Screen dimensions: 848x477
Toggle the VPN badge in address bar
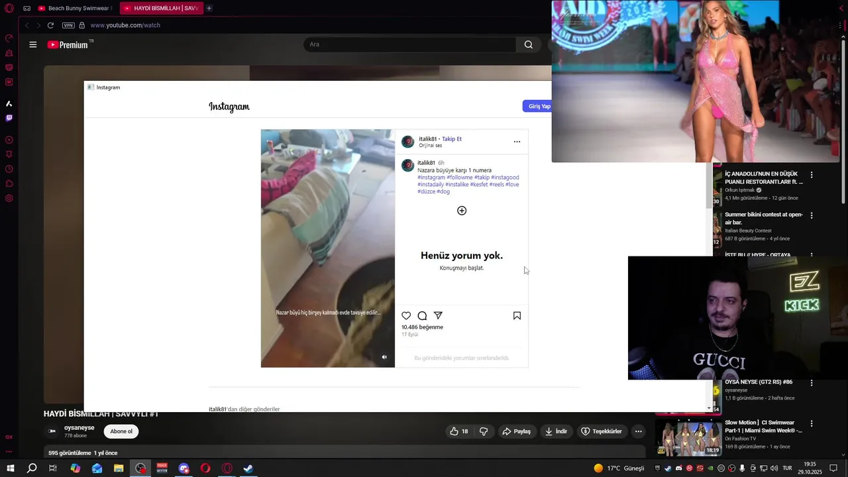pos(68,25)
